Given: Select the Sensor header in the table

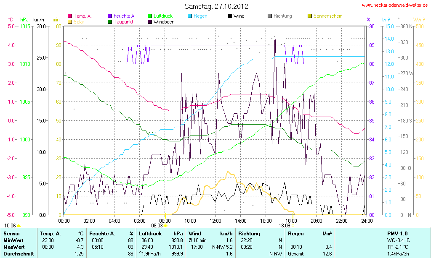Looking at the screenshot, I should click(x=11, y=233).
